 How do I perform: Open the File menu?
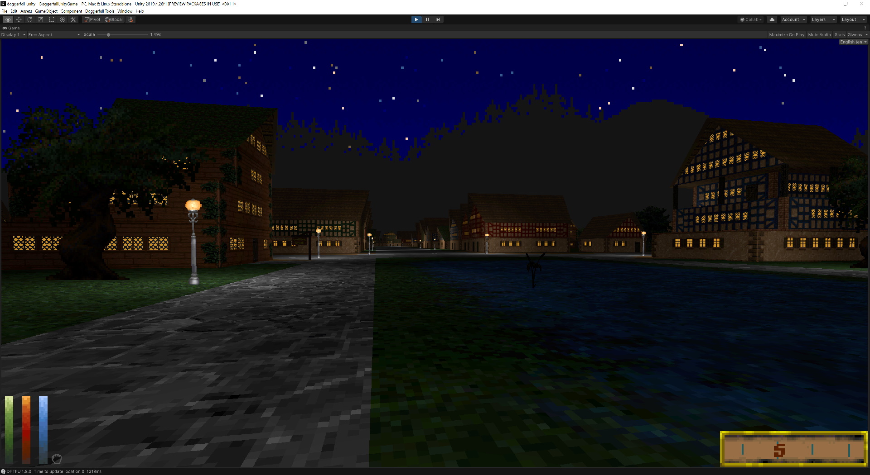tap(5, 11)
